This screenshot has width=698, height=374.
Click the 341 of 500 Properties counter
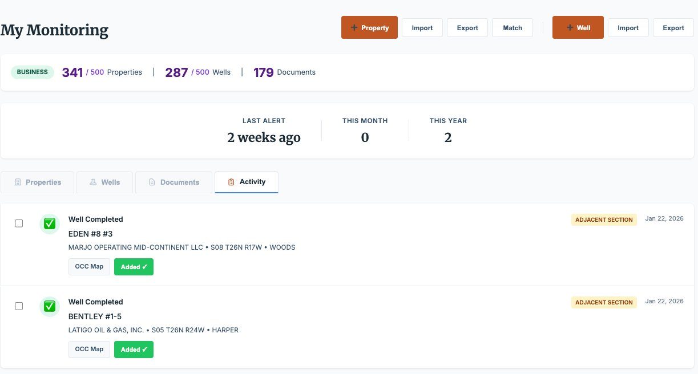[102, 72]
